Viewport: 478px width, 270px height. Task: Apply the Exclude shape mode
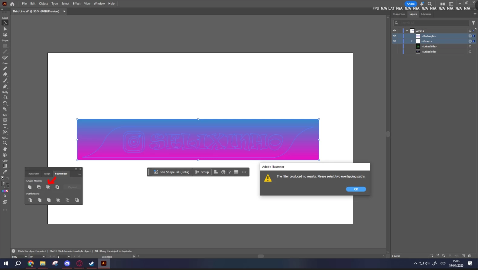(x=57, y=187)
